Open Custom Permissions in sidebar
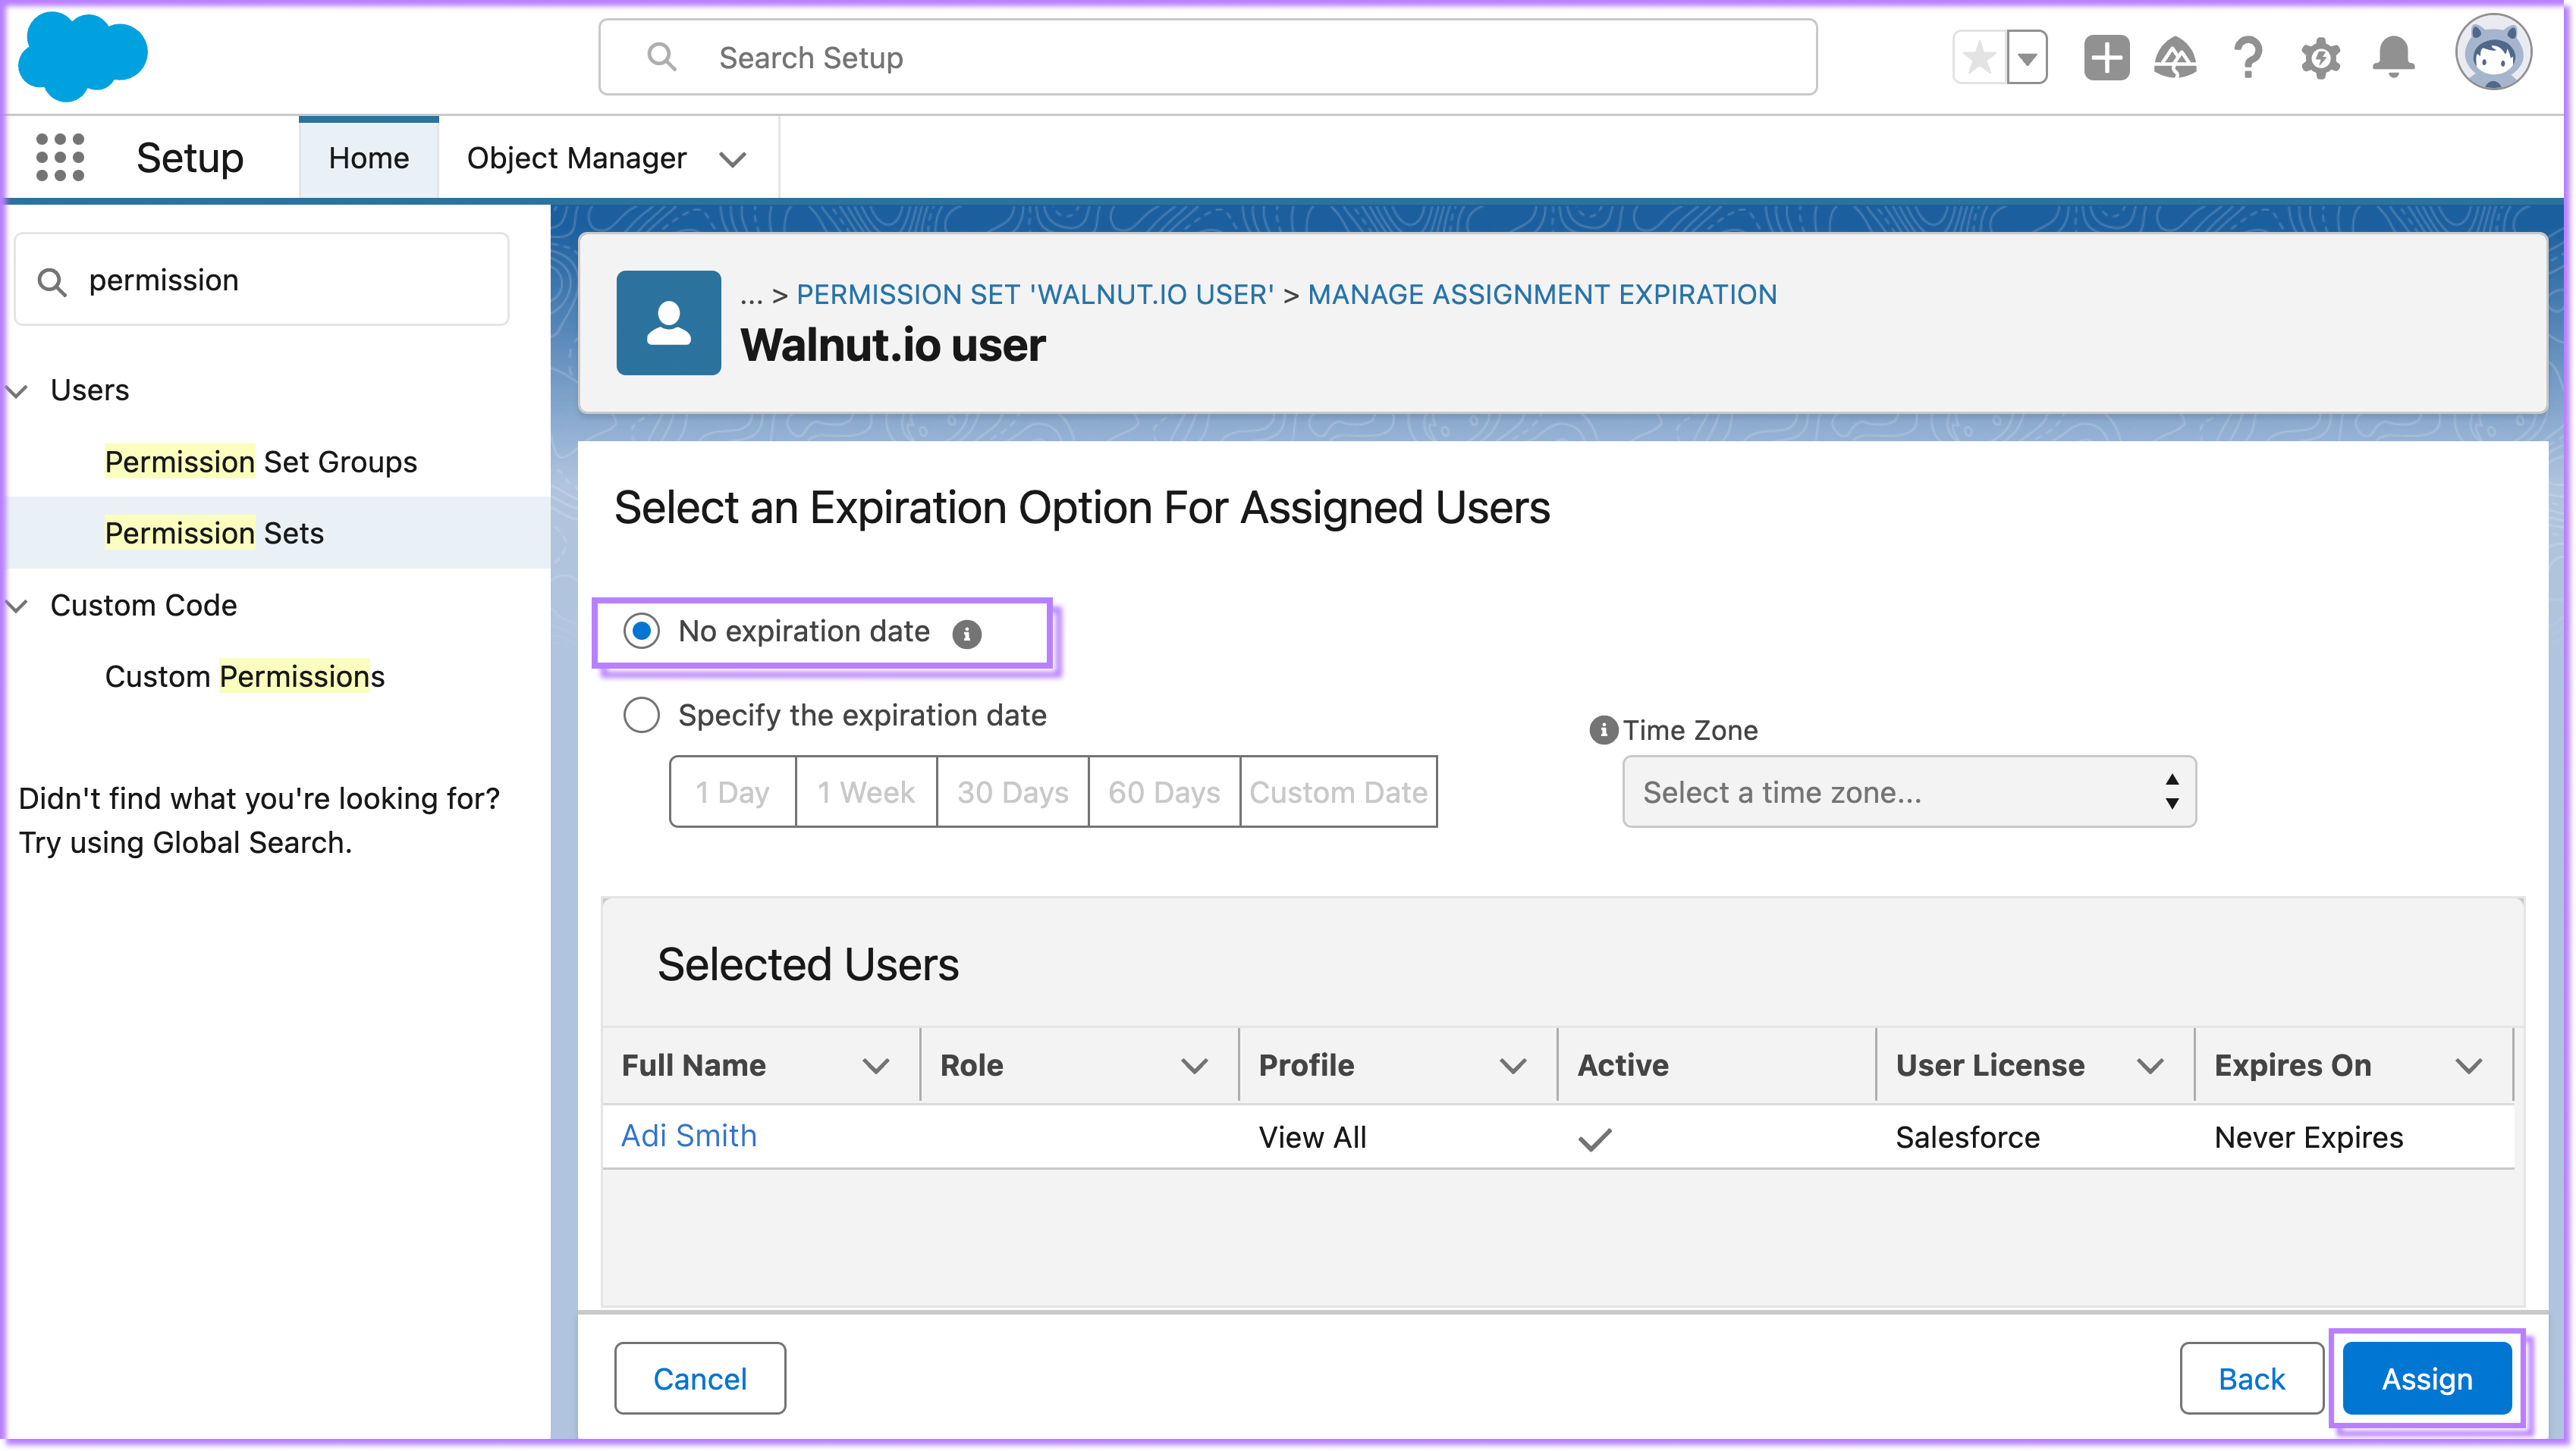2576x1451 pixels. coord(244,676)
